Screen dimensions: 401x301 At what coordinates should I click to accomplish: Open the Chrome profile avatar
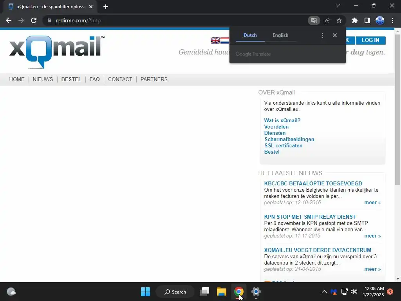(x=380, y=20)
